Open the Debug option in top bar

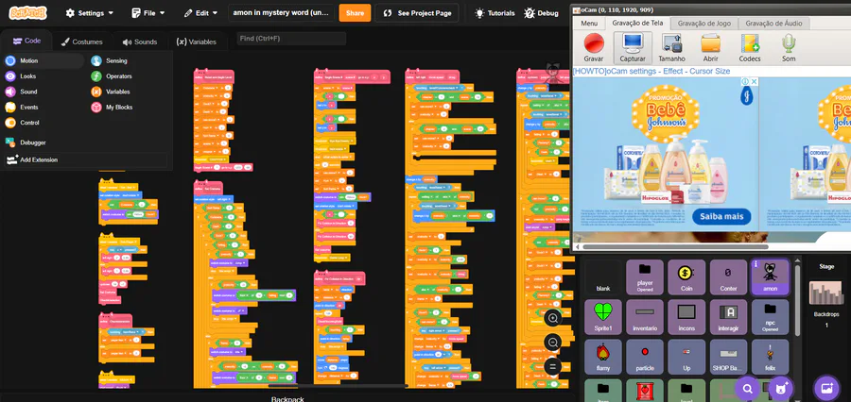pos(541,13)
